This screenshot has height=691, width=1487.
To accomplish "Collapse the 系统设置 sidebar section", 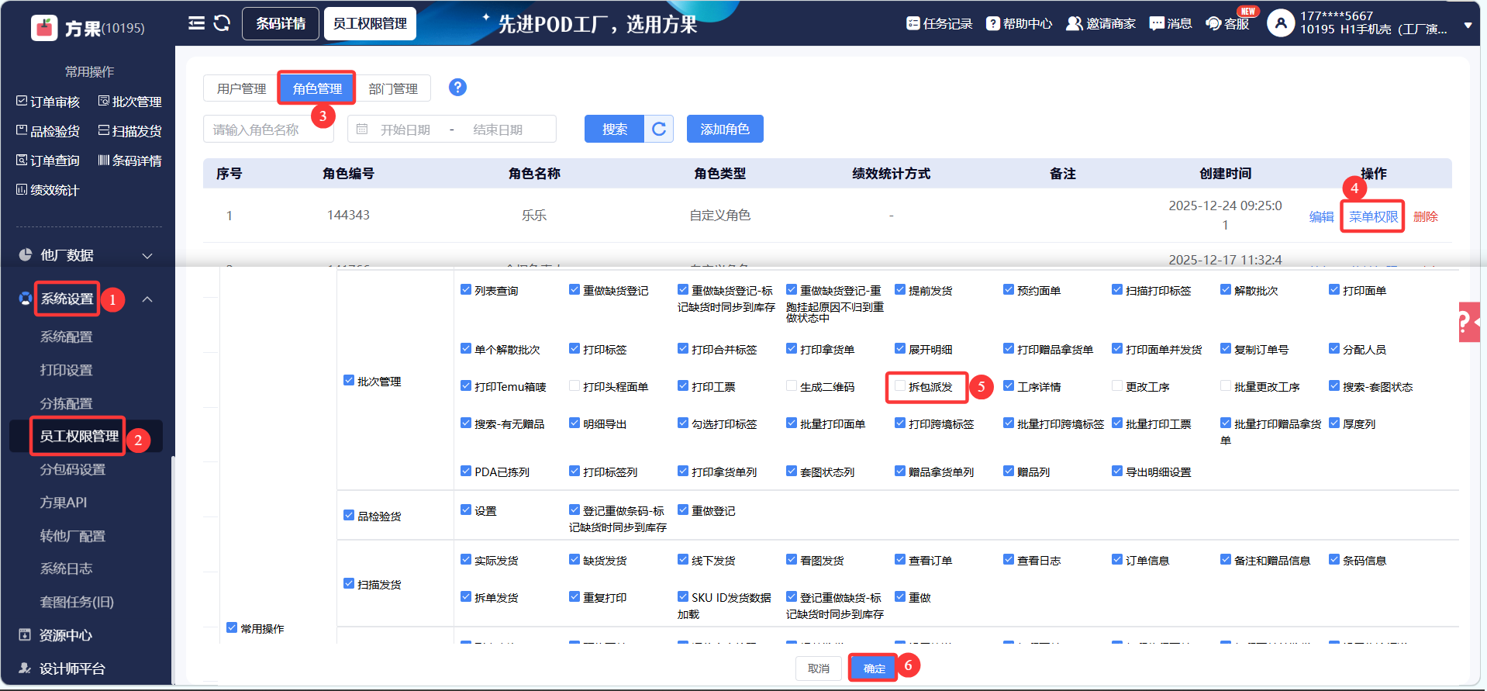I will coord(147,299).
